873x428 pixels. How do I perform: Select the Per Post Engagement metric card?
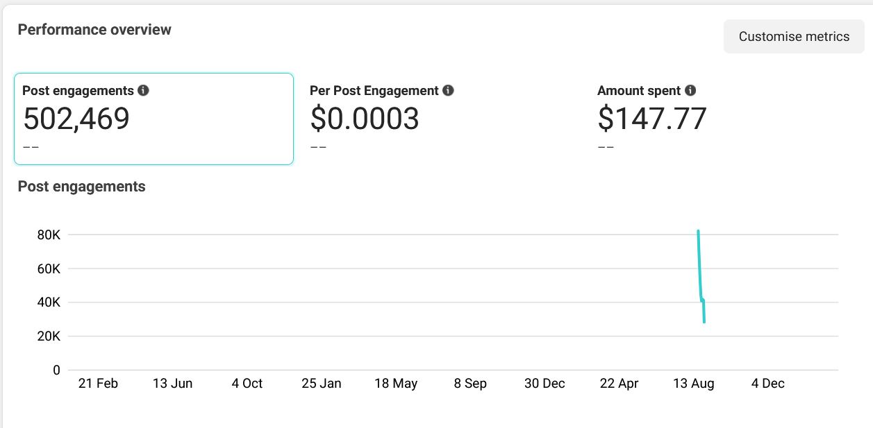click(x=442, y=119)
